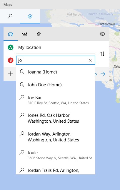Click the 'My location' start field

pos(56,47)
